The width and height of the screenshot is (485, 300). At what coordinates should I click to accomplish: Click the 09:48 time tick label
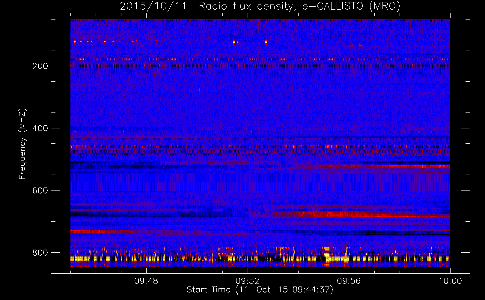pos(146,281)
